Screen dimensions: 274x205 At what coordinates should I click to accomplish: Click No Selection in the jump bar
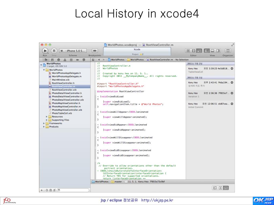182,60
